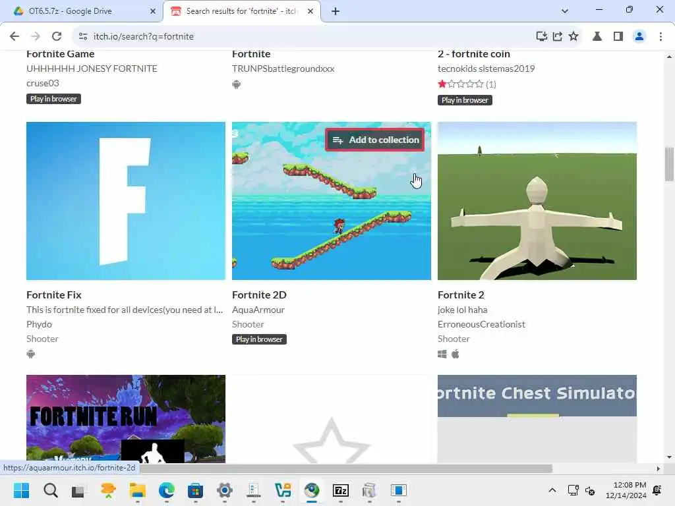675x506 pixels.
Task: Open Chrome Labs flask icon
Action: (597, 37)
